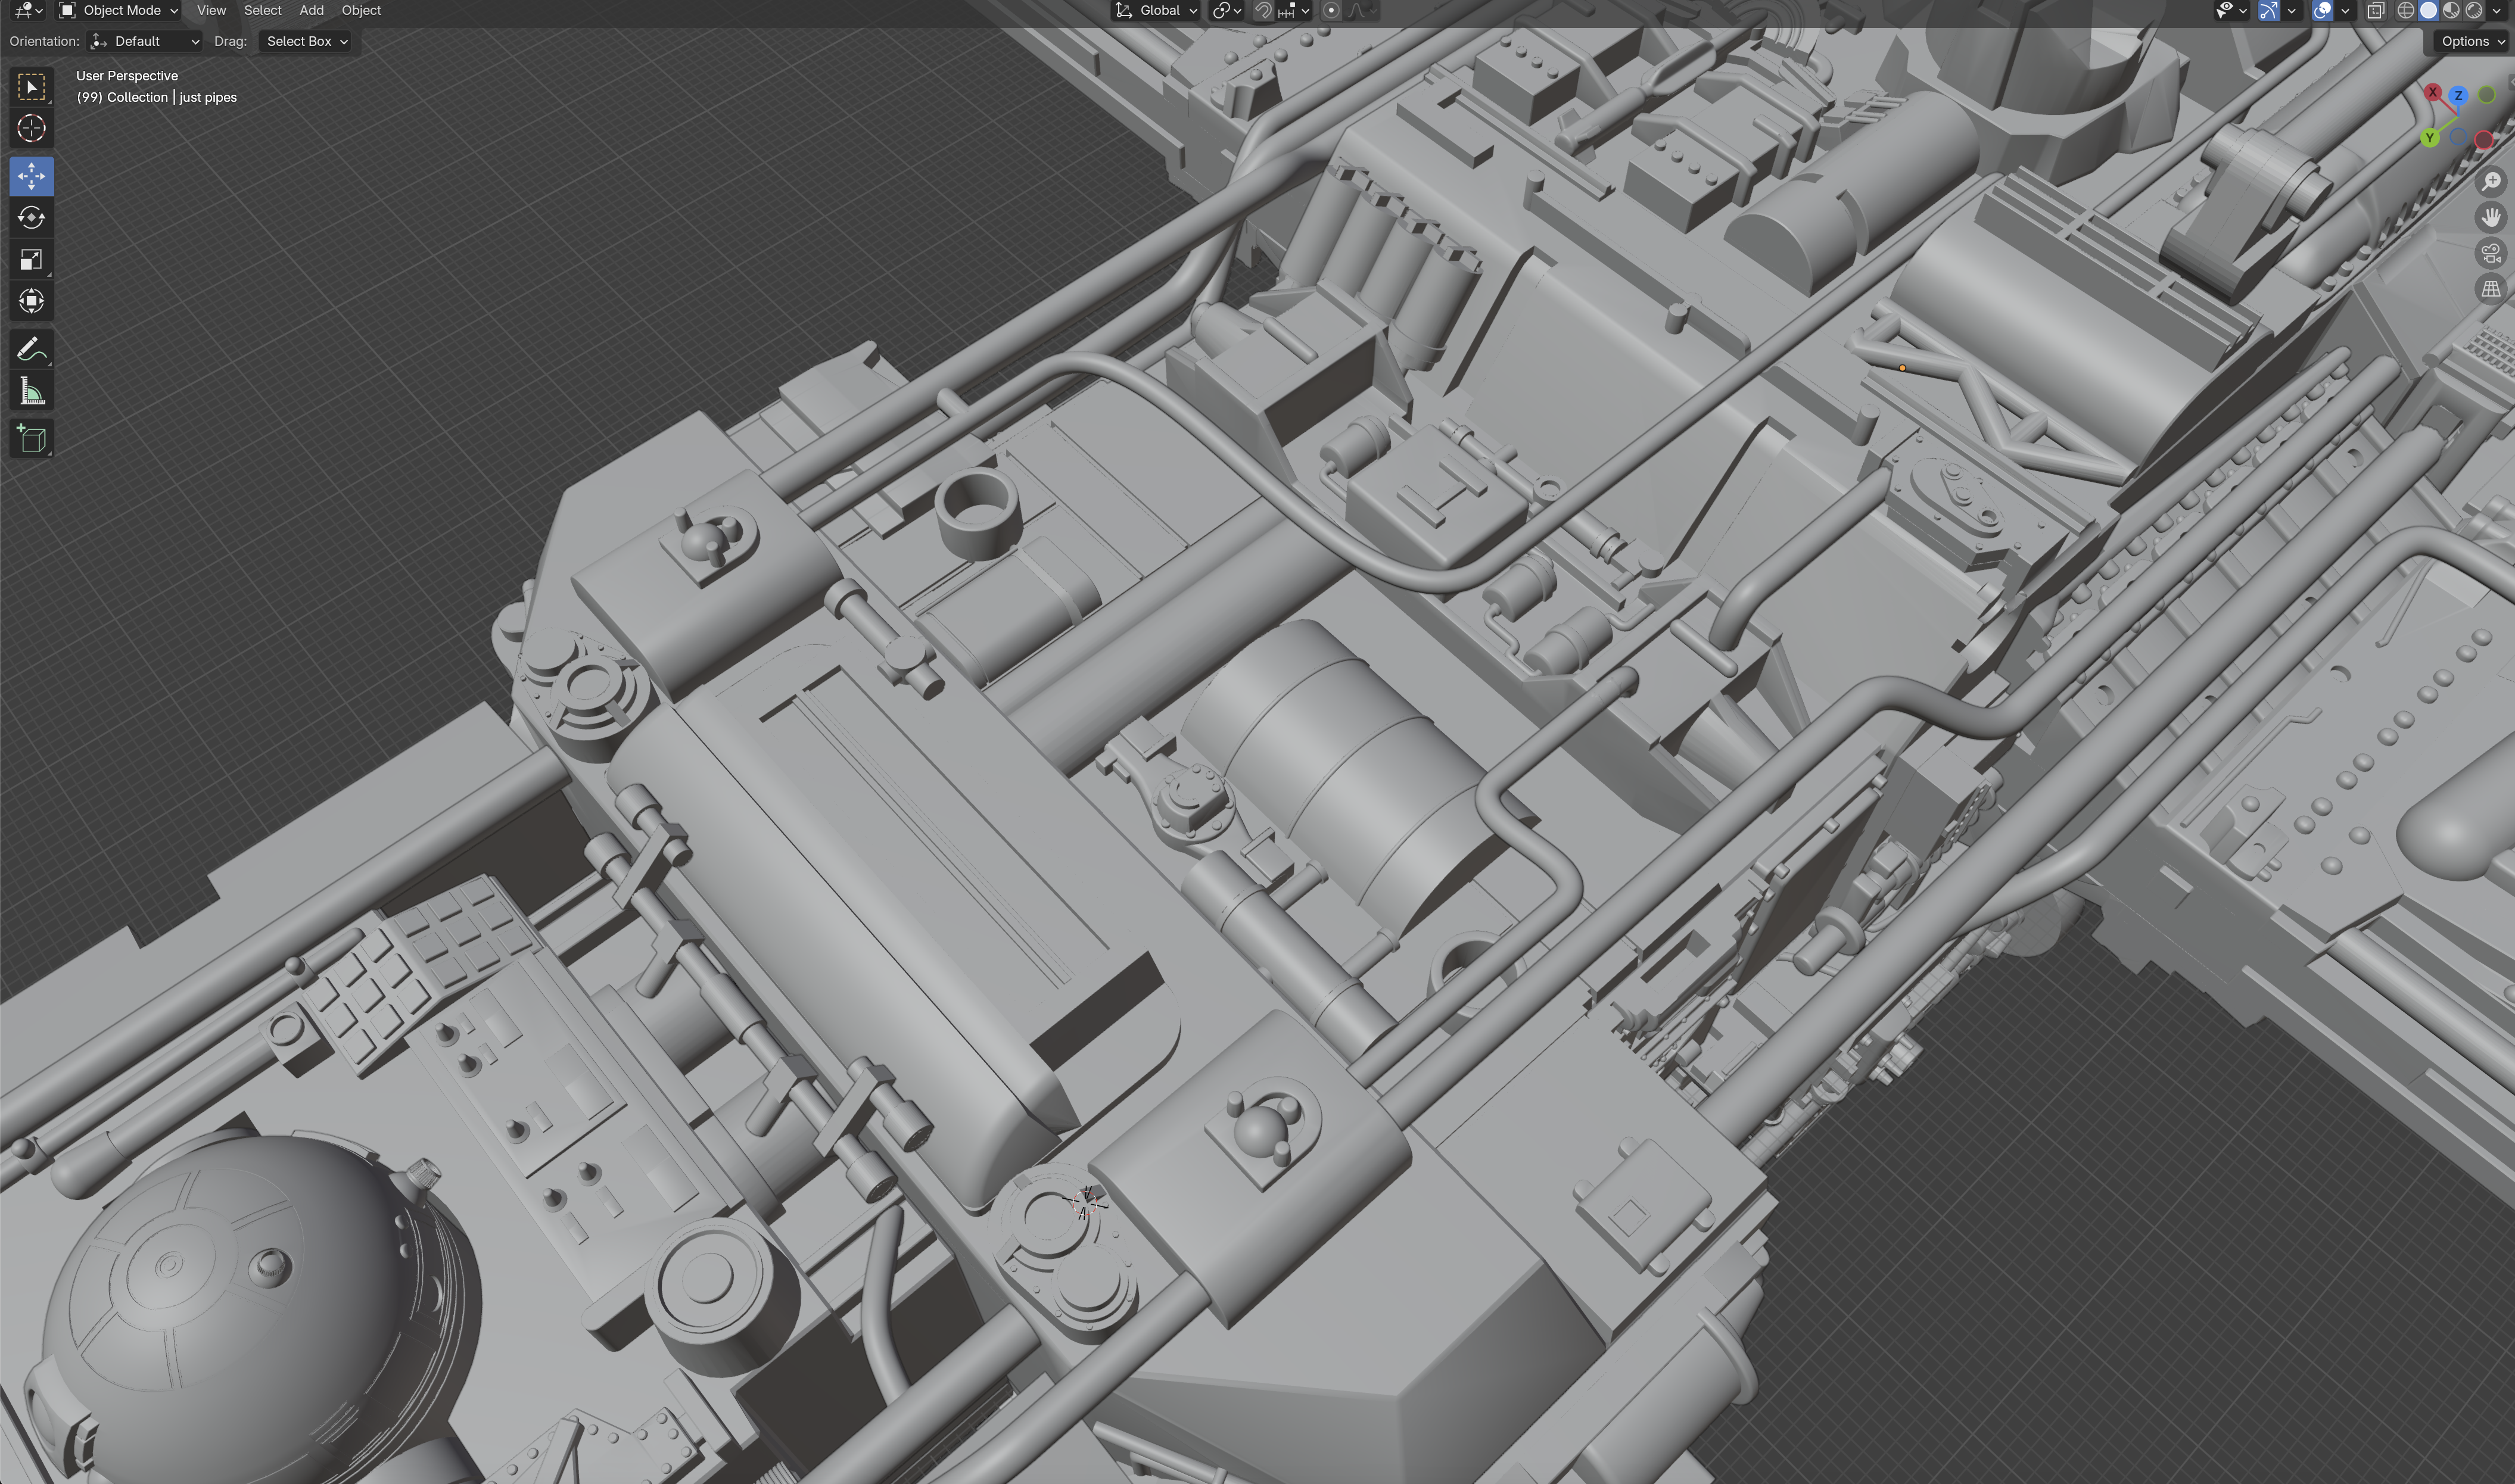Toggle the camera view
The width and height of the screenshot is (2515, 1484).
2491,253
